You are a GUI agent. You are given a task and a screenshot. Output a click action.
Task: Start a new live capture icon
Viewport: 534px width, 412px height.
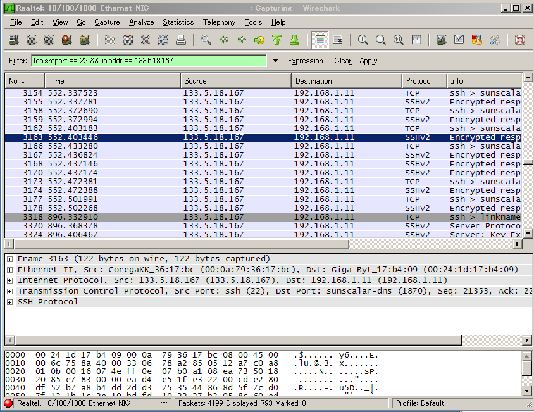(x=49, y=40)
